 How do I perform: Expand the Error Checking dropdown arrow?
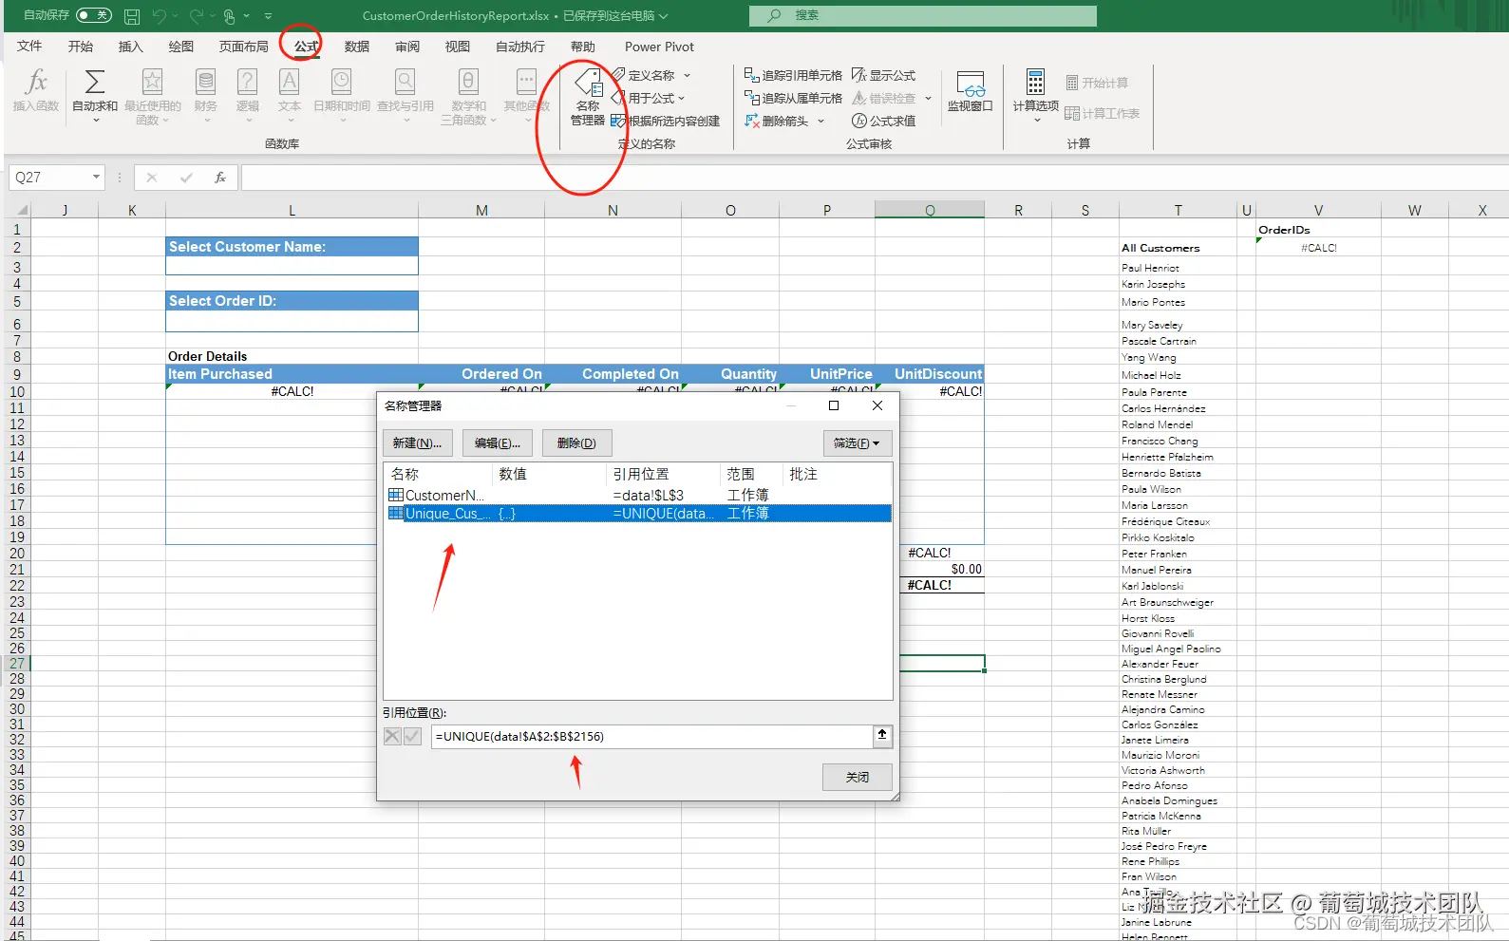(x=928, y=98)
